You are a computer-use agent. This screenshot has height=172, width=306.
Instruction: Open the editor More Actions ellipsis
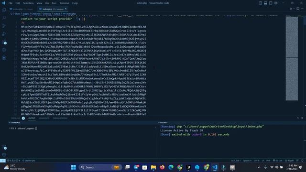tap(302, 9)
